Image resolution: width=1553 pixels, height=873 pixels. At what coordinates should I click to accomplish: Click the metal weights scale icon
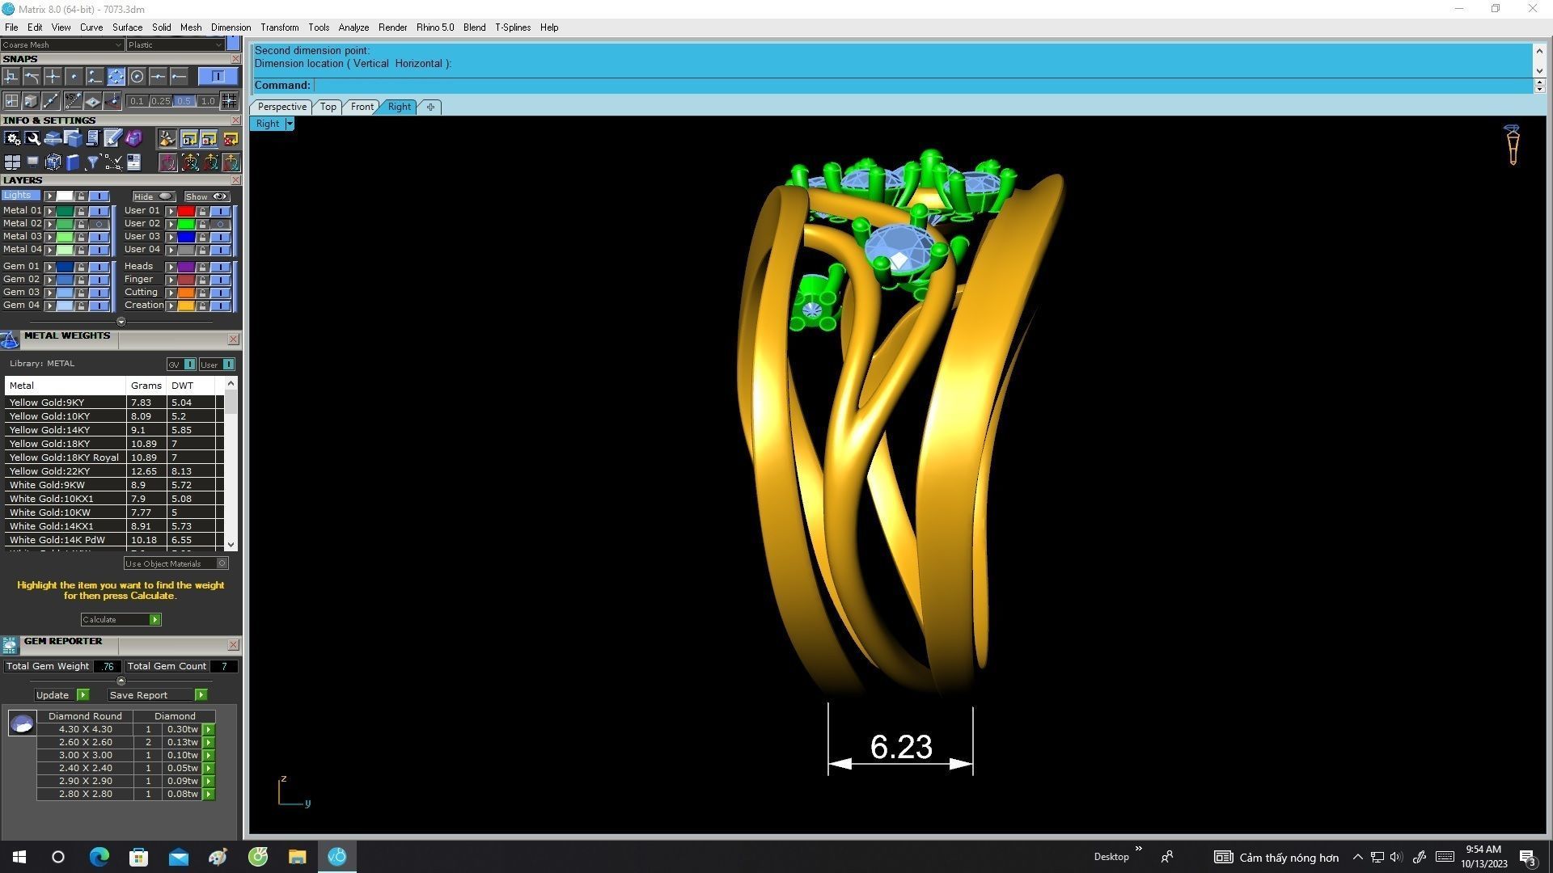(x=10, y=339)
